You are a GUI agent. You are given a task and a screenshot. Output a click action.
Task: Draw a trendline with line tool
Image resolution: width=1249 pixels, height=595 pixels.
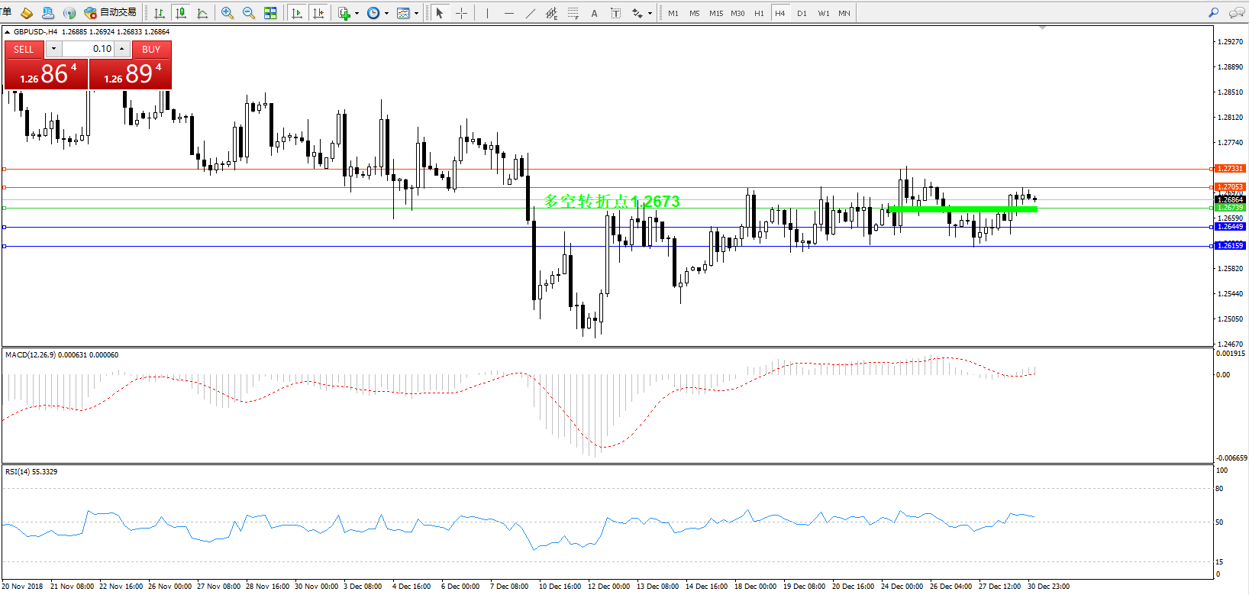531,13
